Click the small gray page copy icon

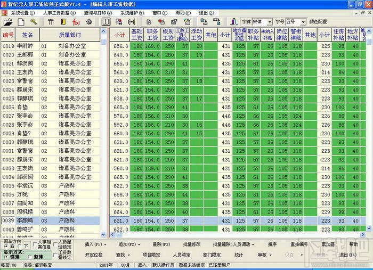click(x=149, y=22)
